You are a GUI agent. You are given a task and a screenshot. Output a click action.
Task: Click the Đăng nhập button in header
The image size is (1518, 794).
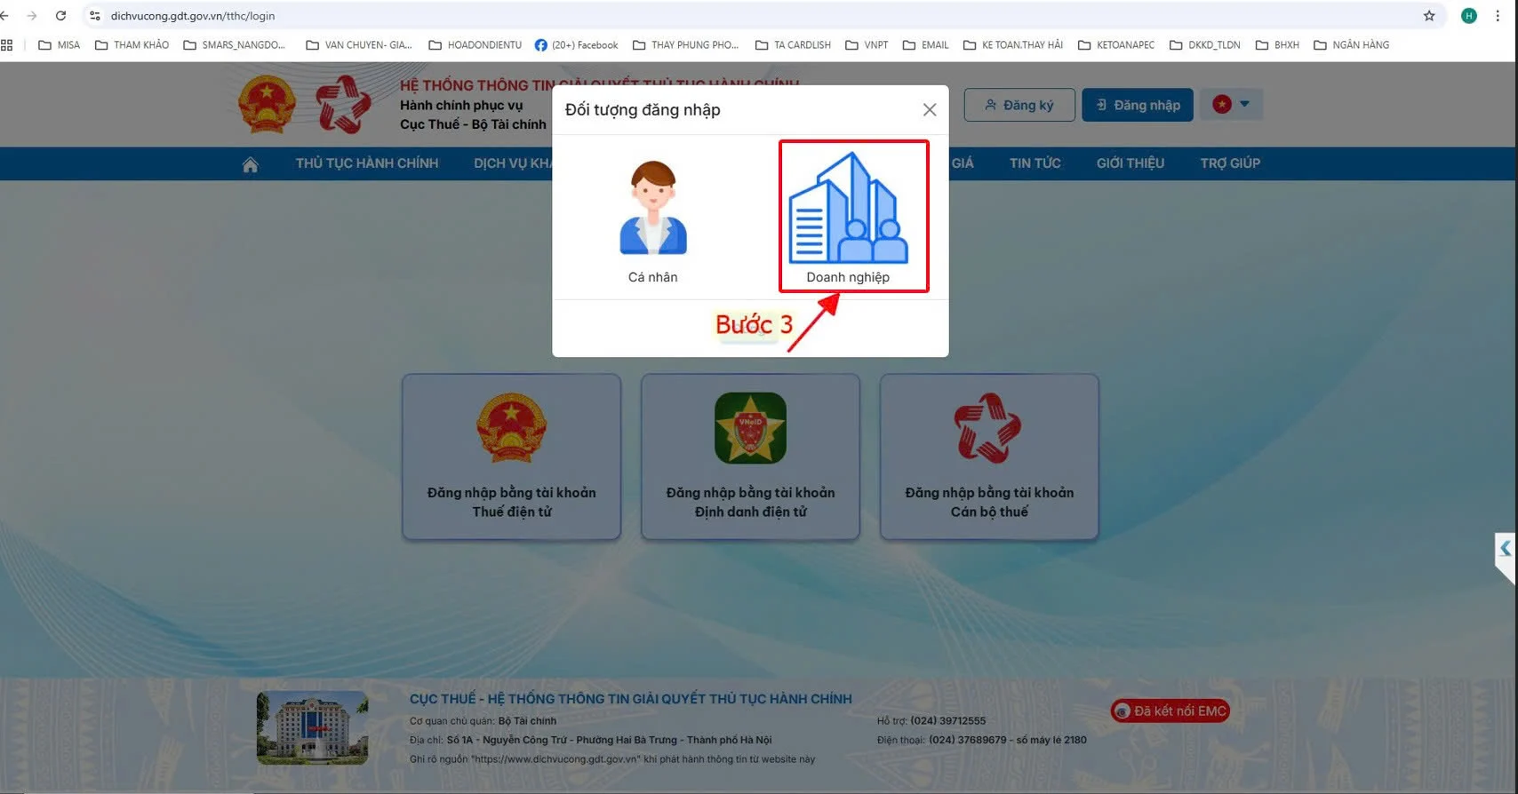tap(1138, 105)
